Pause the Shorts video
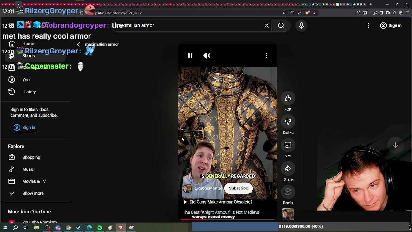 (x=190, y=56)
